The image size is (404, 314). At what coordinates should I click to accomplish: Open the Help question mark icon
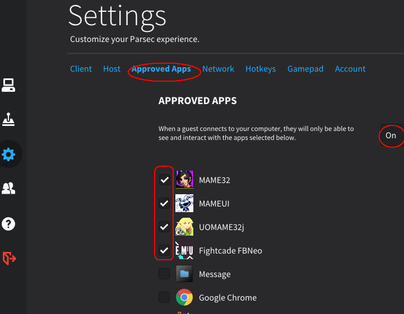pyautogui.click(x=8, y=224)
